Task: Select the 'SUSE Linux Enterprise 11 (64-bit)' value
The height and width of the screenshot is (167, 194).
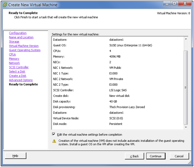Action: pyautogui.click(x=131, y=45)
